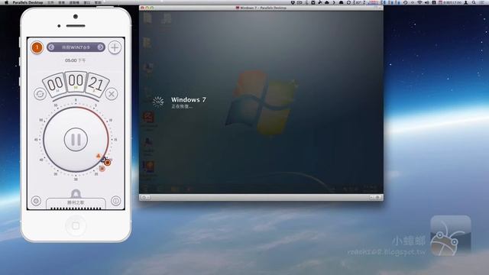The height and width of the screenshot is (275, 489).
Task: Open the Parallels Desktop menu
Action: pos(28,2)
